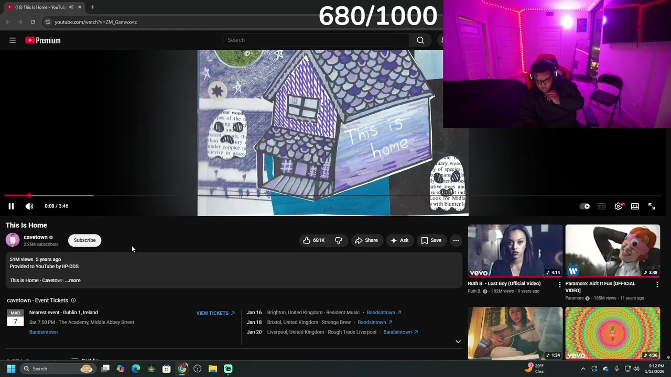Open the video settings gear
Screen dimensions: 671x377
click(x=618, y=206)
